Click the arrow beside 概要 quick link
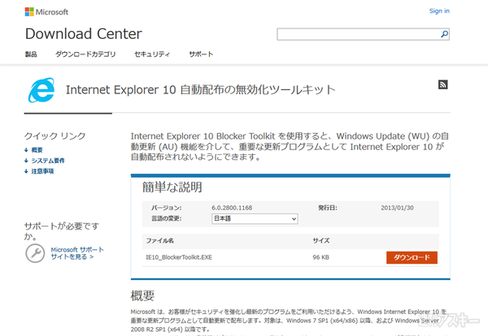 26,150
